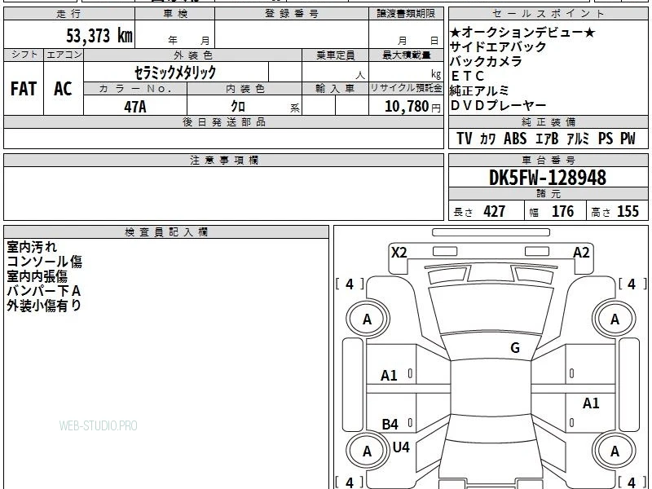Select the 室内汚れ inspector note
652x489 pixels.
point(32,247)
